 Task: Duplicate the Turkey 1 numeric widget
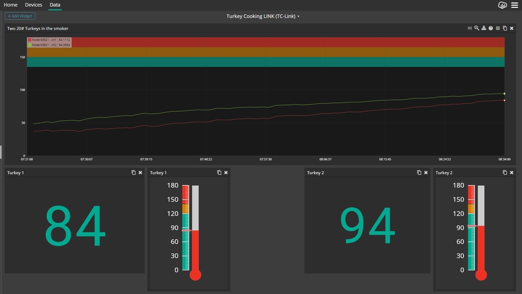point(134,172)
